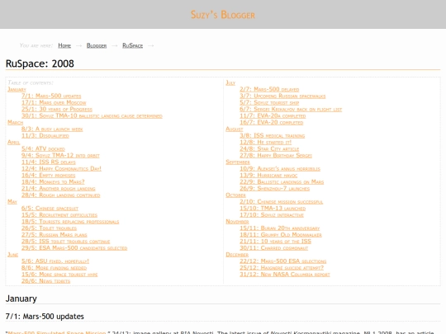This screenshot has height=334, width=446.
Task: Open 6/5: Chinese spacesuit entry
Action: (x=50, y=208)
